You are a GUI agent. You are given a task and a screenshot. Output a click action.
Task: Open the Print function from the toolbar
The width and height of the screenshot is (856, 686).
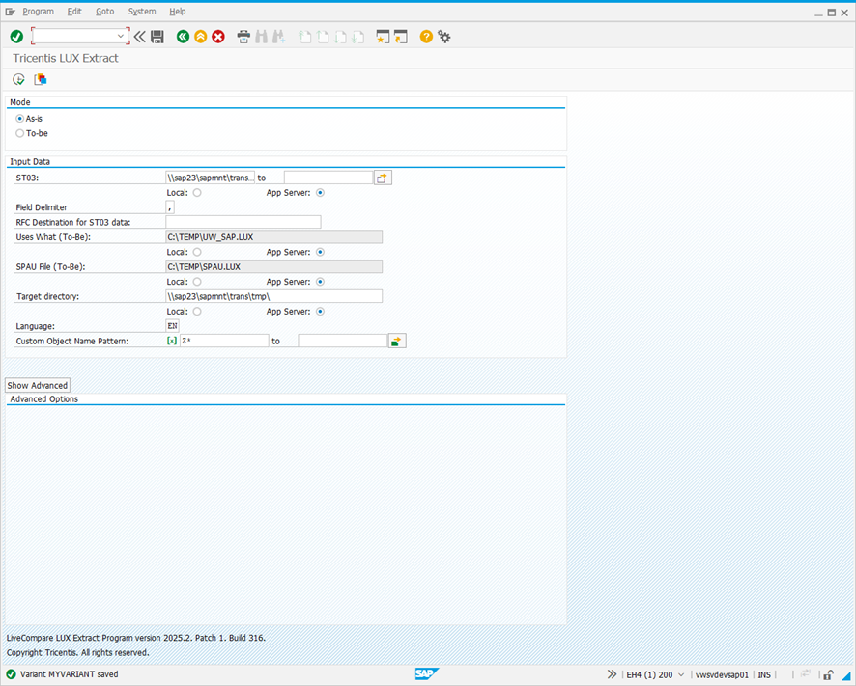(x=243, y=36)
